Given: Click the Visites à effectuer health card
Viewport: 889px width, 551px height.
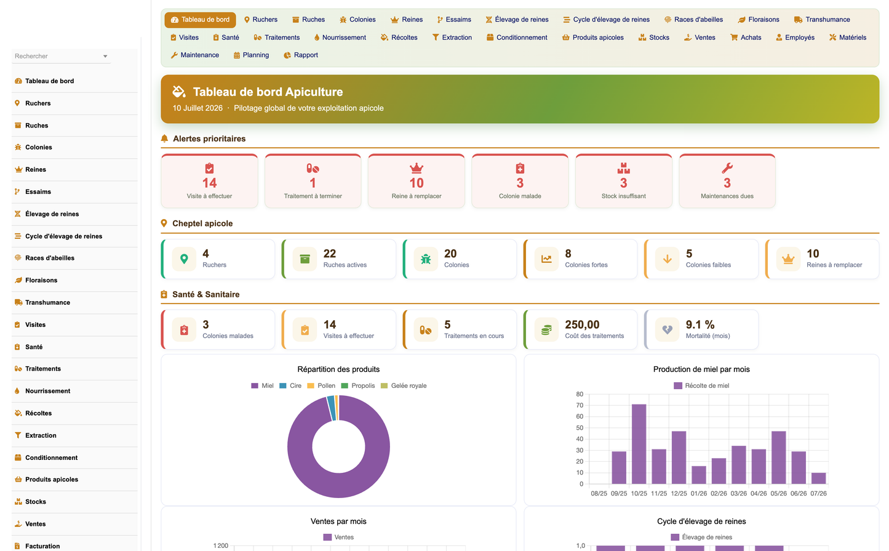Looking at the screenshot, I should pyautogui.click(x=339, y=329).
